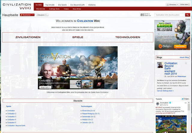This screenshot has width=192, height=133.
Task: Open the Videos submenu link
Action: (66, 9)
